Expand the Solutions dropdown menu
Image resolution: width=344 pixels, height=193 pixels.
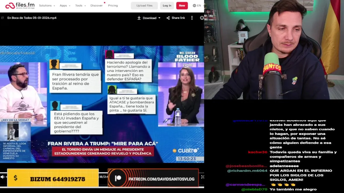[47, 6]
